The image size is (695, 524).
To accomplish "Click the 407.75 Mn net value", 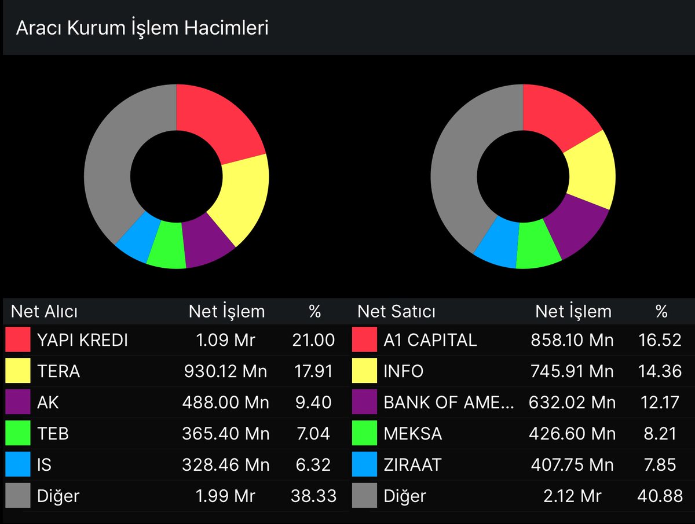I will coord(572,465).
